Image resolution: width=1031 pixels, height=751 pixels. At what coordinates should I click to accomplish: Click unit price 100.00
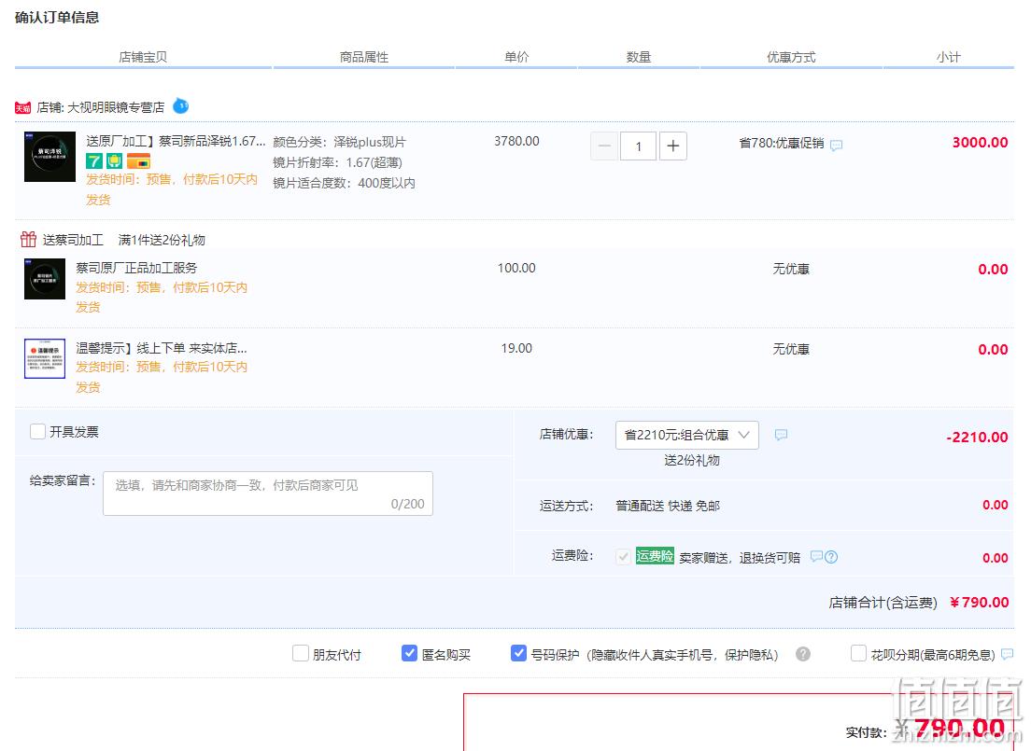pyautogui.click(x=516, y=268)
